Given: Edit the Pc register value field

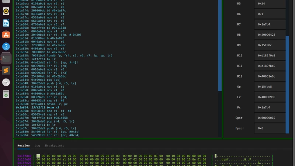Looking at the screenshot, I should [x=270, y=107].
